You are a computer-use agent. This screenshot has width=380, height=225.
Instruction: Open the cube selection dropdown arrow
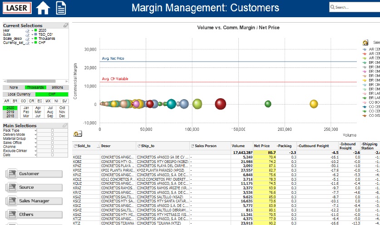[32, 34]
